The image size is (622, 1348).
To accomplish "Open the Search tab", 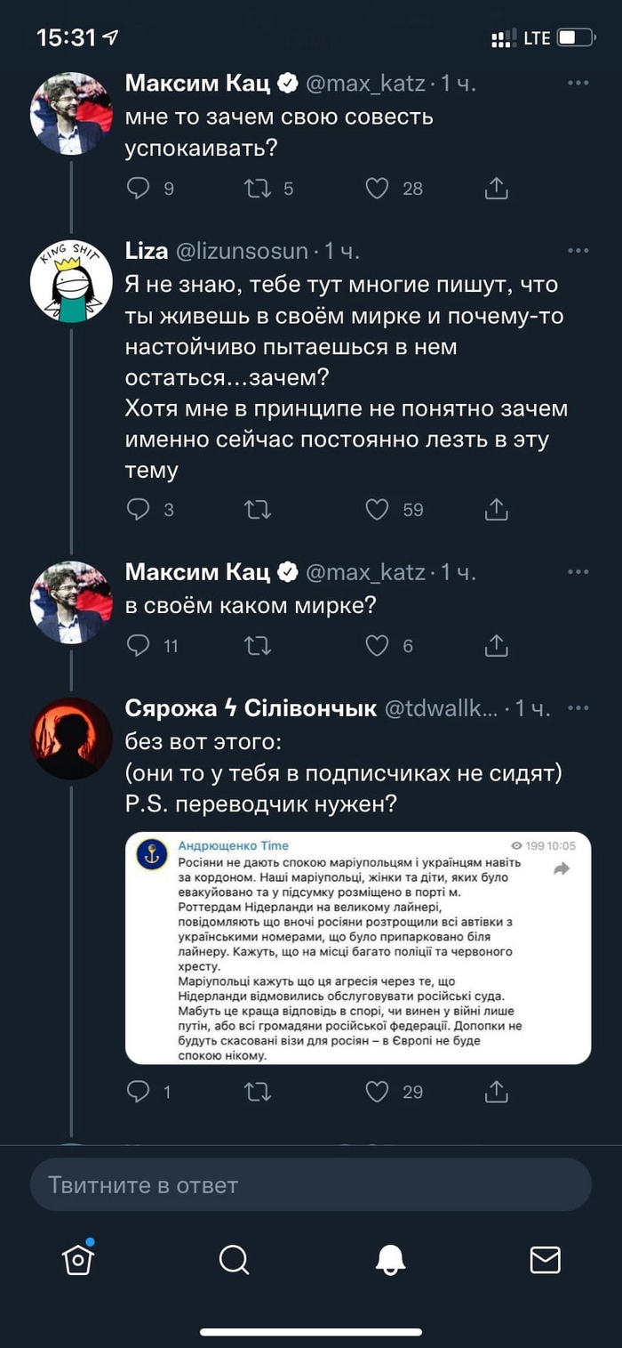I will tap(234, 1259).
